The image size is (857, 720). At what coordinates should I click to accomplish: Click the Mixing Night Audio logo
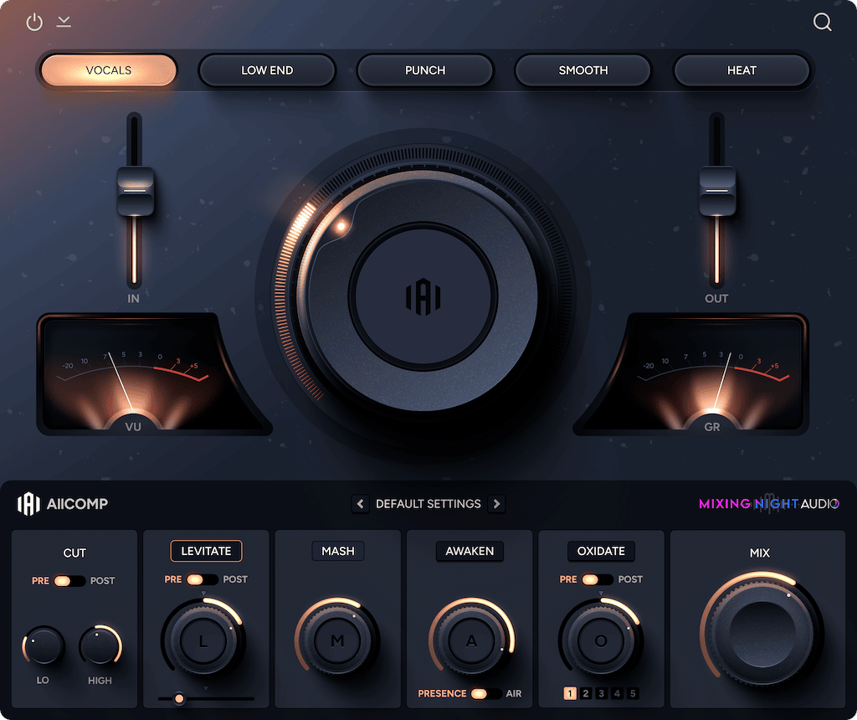768,503
